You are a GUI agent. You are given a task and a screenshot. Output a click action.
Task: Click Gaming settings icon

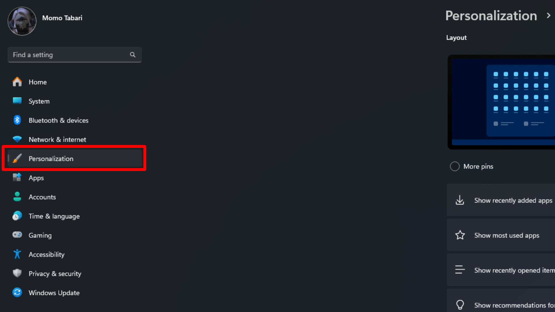(17, 235)
